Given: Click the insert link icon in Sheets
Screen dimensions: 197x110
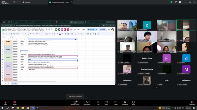Looking at the screenshot, I should (x=86, y=34).
